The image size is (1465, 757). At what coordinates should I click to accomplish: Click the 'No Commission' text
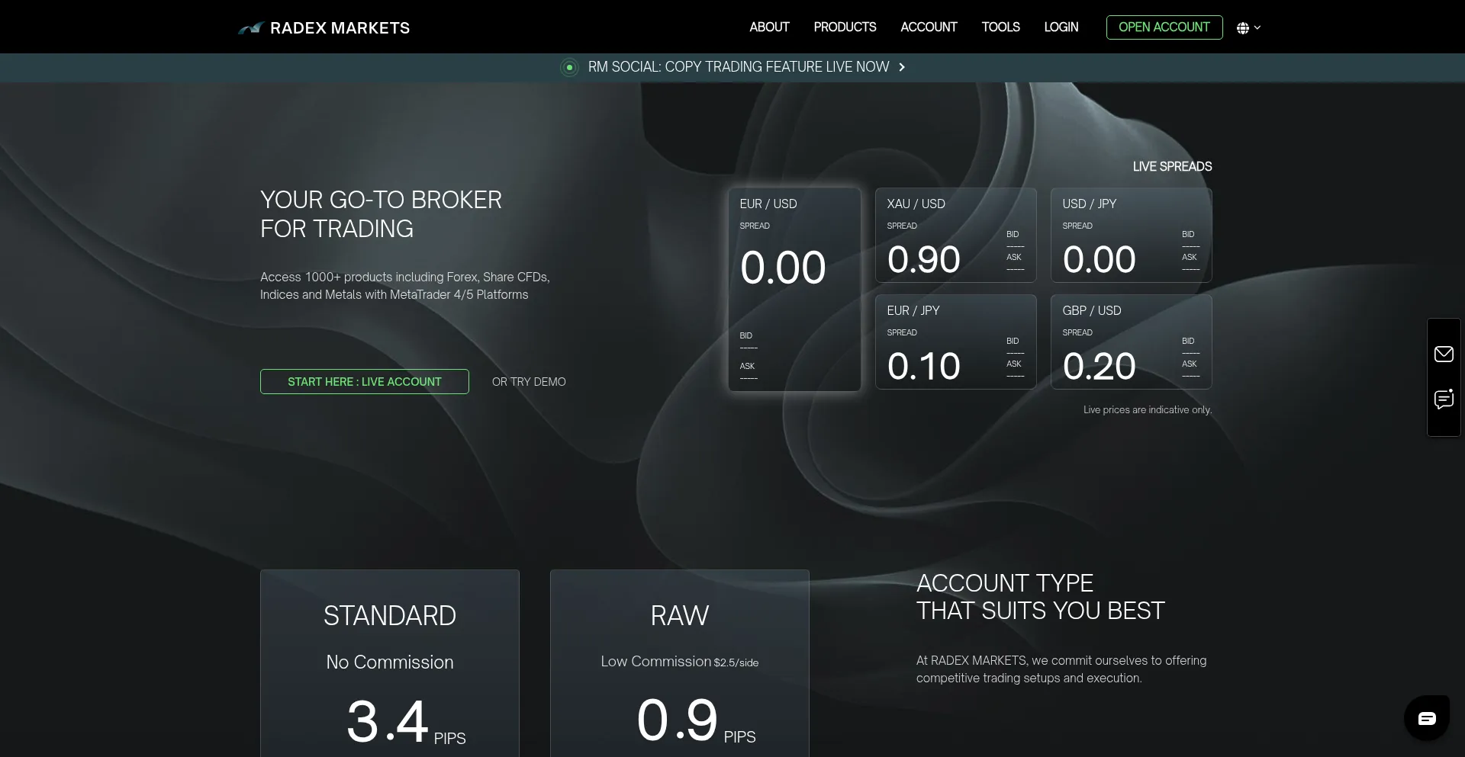(390, 662)
